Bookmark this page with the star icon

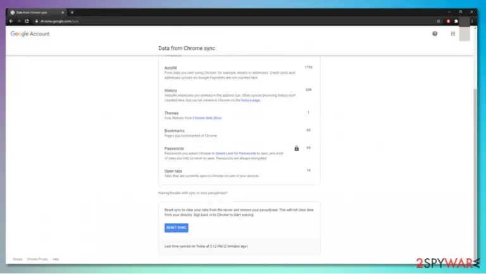[x=439, y=21]
